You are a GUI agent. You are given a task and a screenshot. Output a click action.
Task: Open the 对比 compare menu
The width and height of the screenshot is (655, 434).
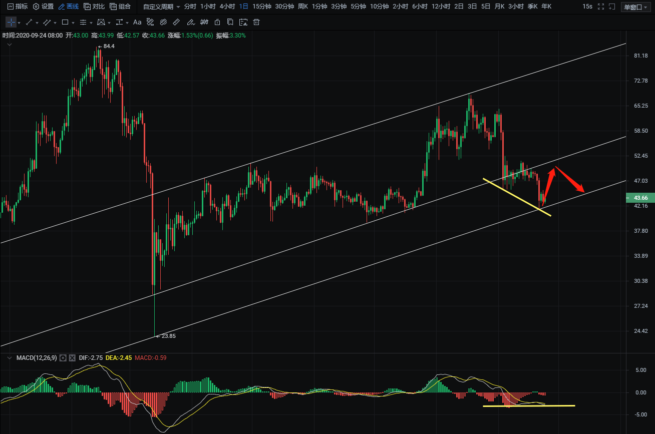tap(94, 7)
